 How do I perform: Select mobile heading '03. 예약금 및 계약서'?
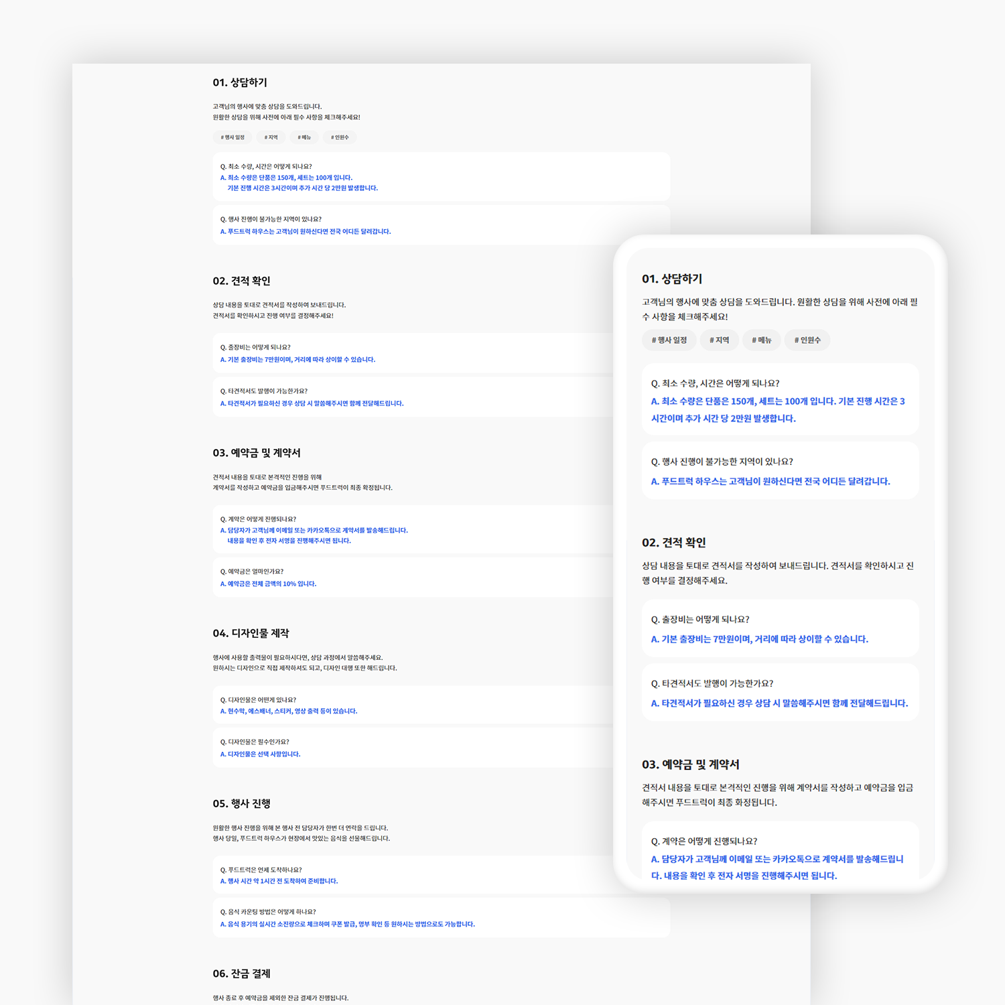691,764
